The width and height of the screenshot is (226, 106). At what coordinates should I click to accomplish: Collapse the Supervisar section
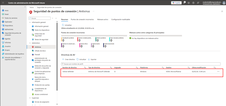tap(30, 98)
